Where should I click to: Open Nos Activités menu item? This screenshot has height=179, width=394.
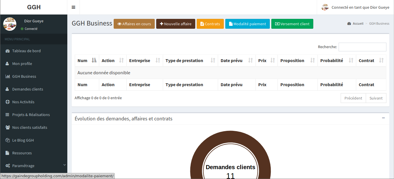click(x=34, y=102)
